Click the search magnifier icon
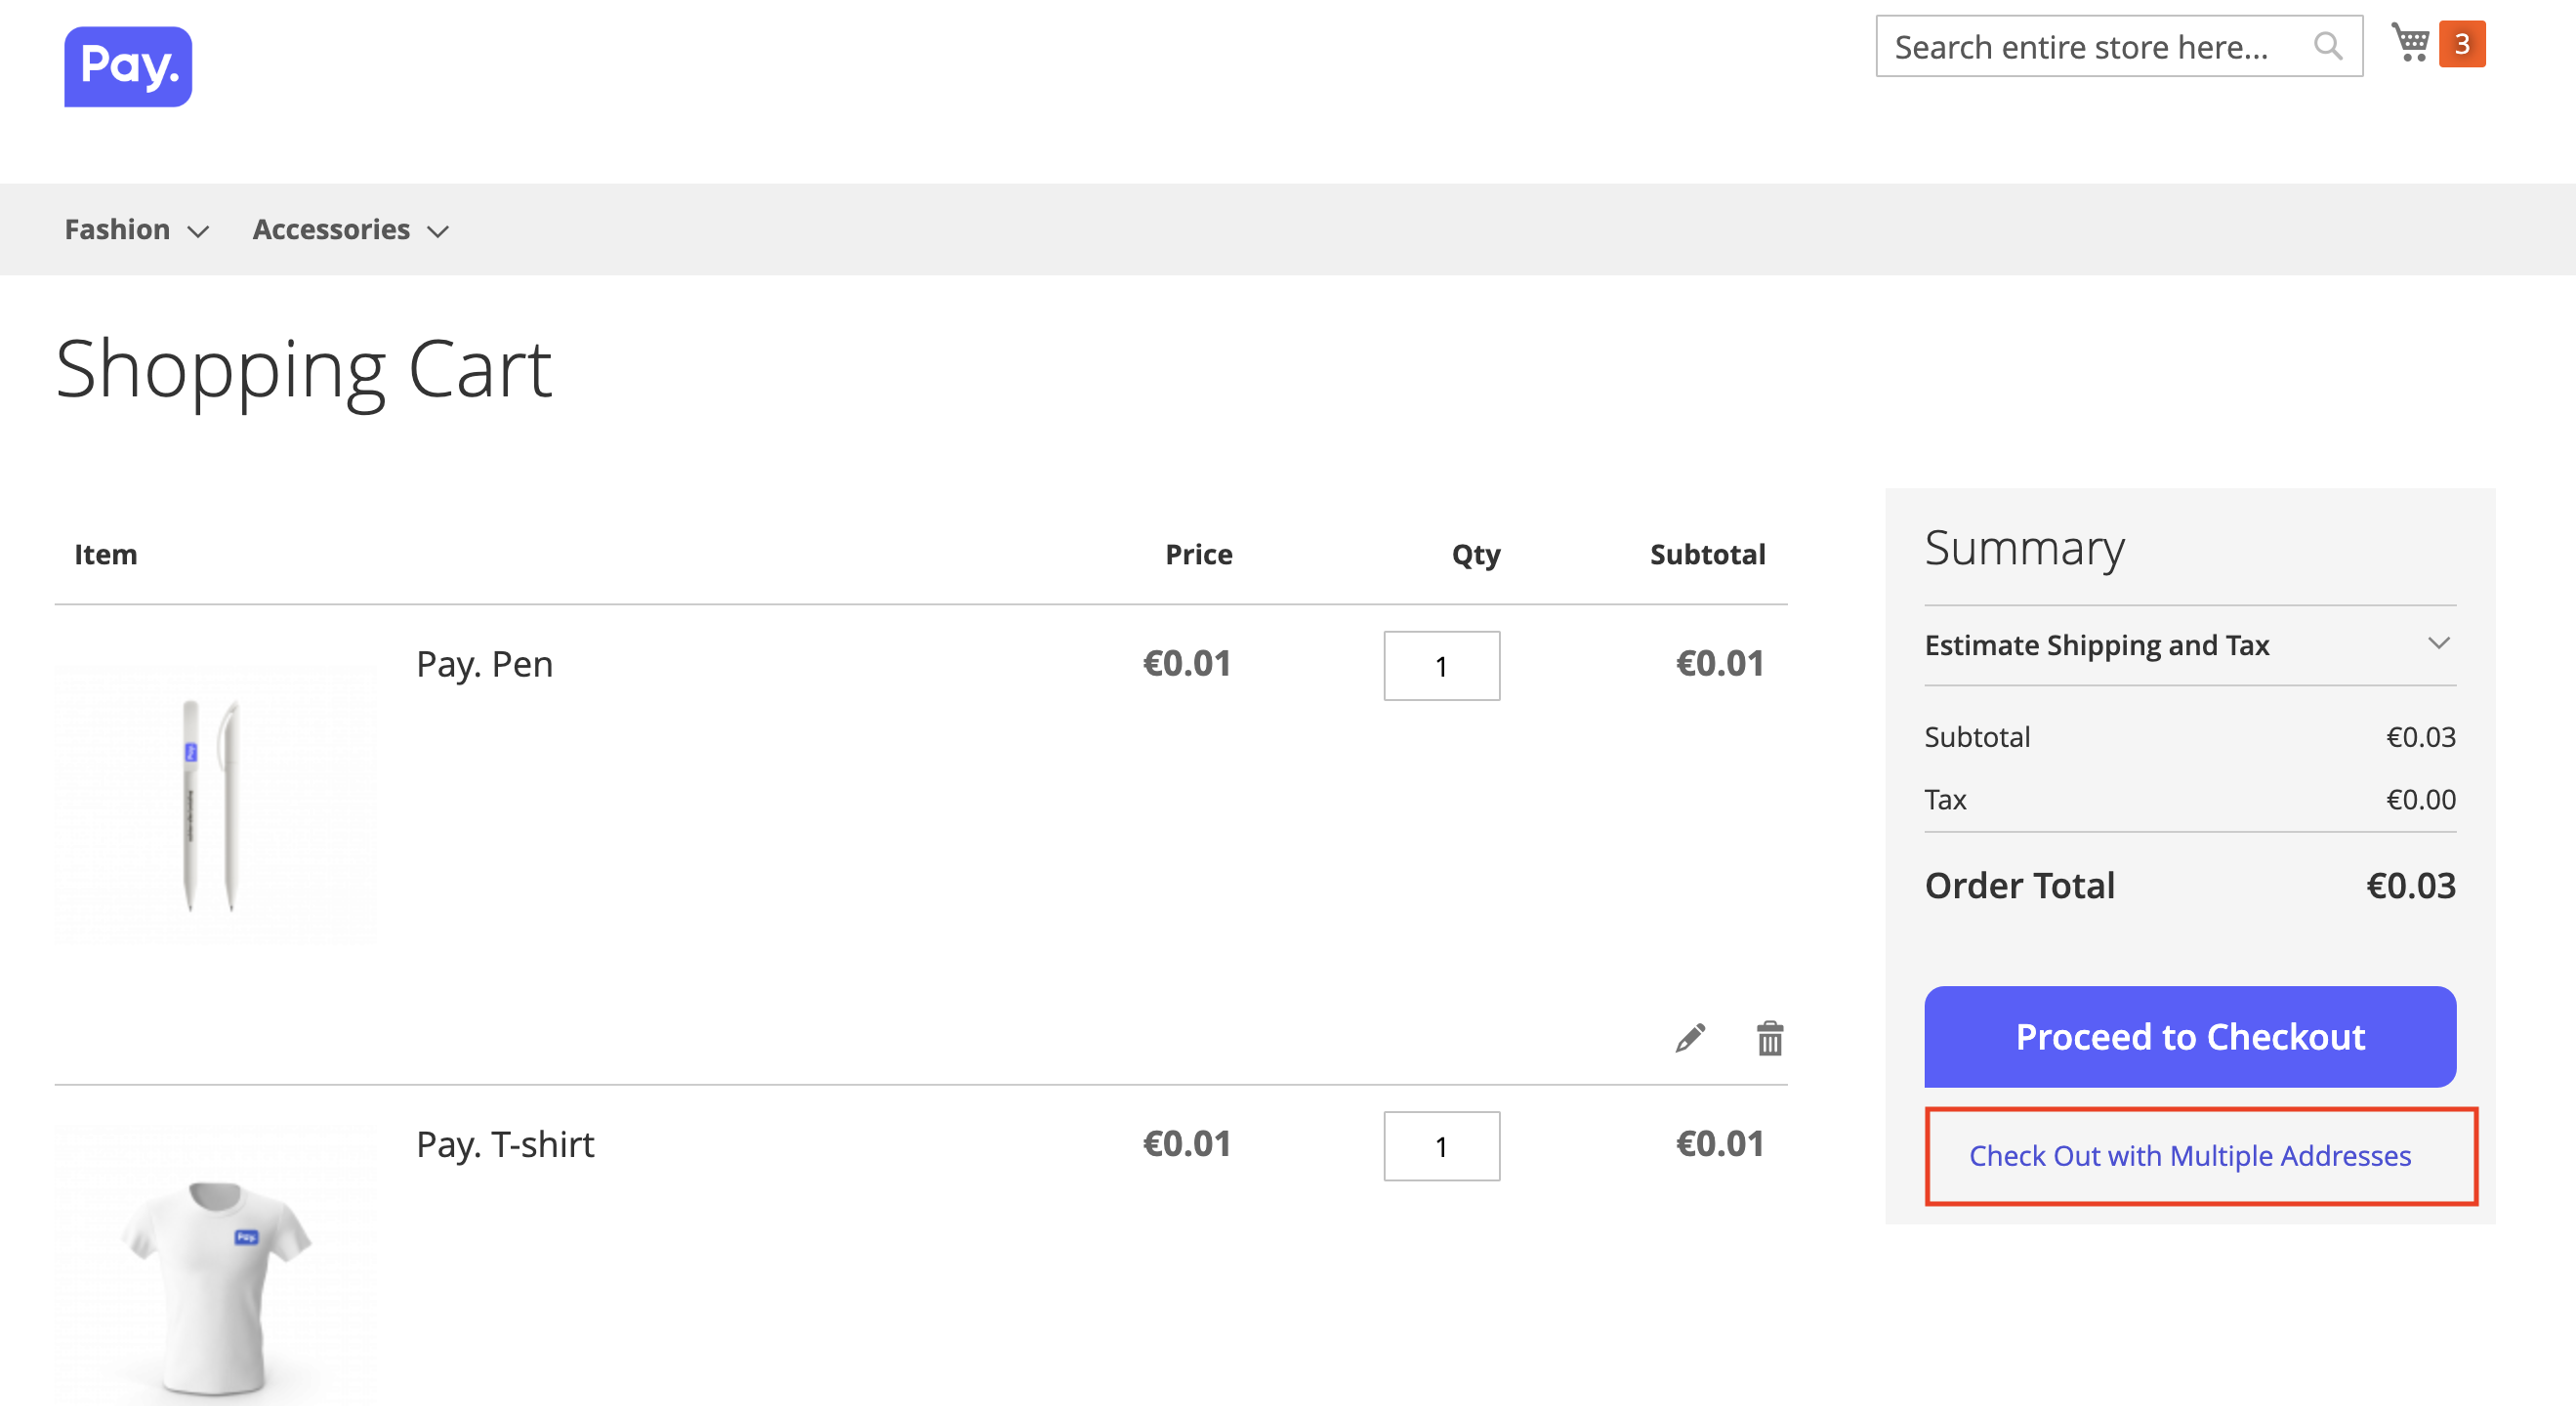 click(2327, 46)
